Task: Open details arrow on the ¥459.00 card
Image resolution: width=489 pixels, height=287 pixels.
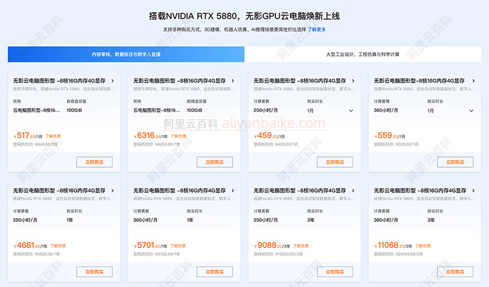Action: pos(353,81)
